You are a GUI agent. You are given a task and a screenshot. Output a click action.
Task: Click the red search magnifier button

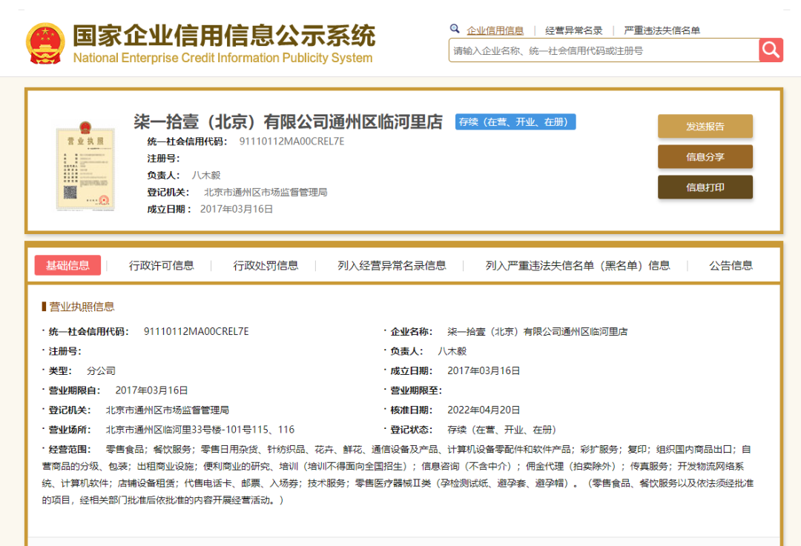pyautogui.click(x=771, y=50)
